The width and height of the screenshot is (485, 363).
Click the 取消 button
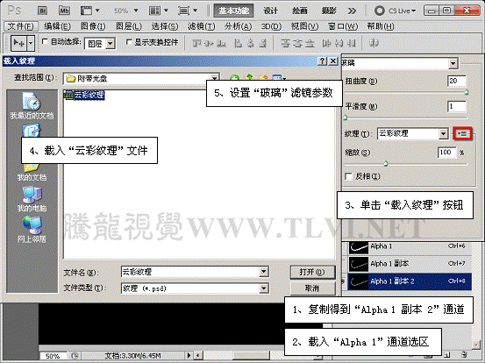click(313, 288)
